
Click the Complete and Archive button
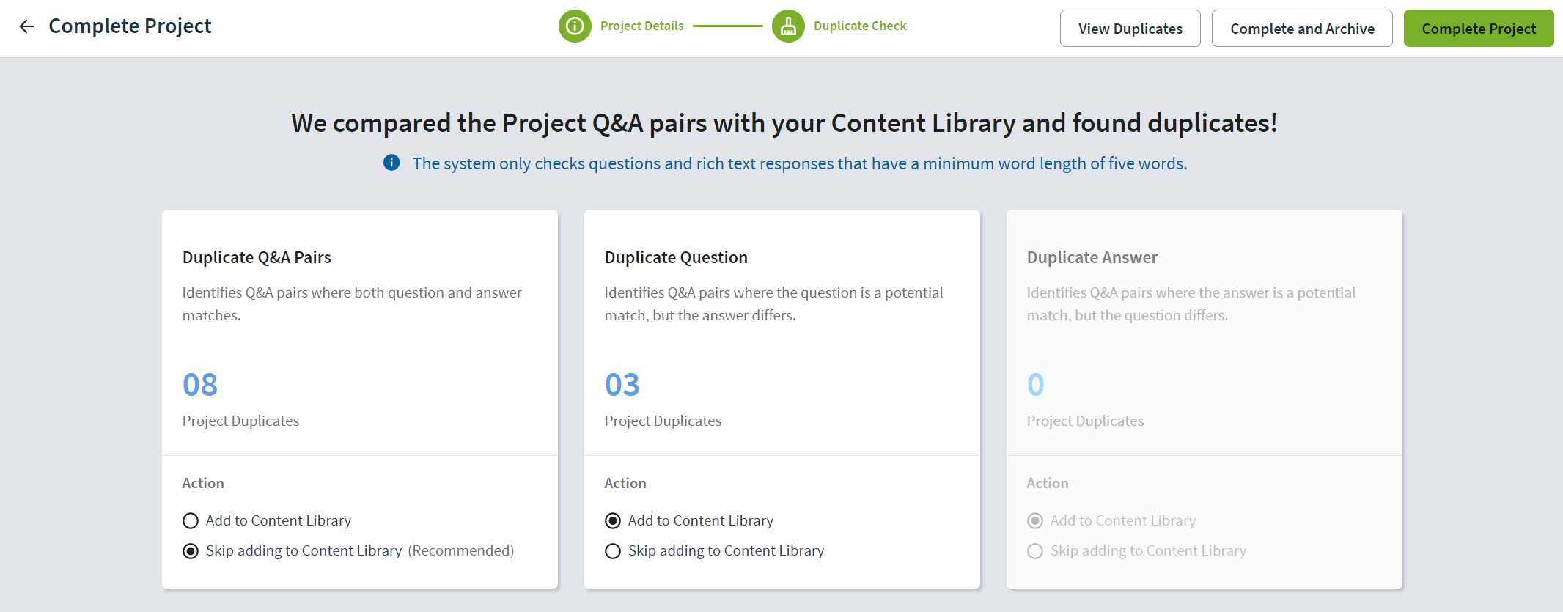pyautogui.click(x=1301, y=29)
